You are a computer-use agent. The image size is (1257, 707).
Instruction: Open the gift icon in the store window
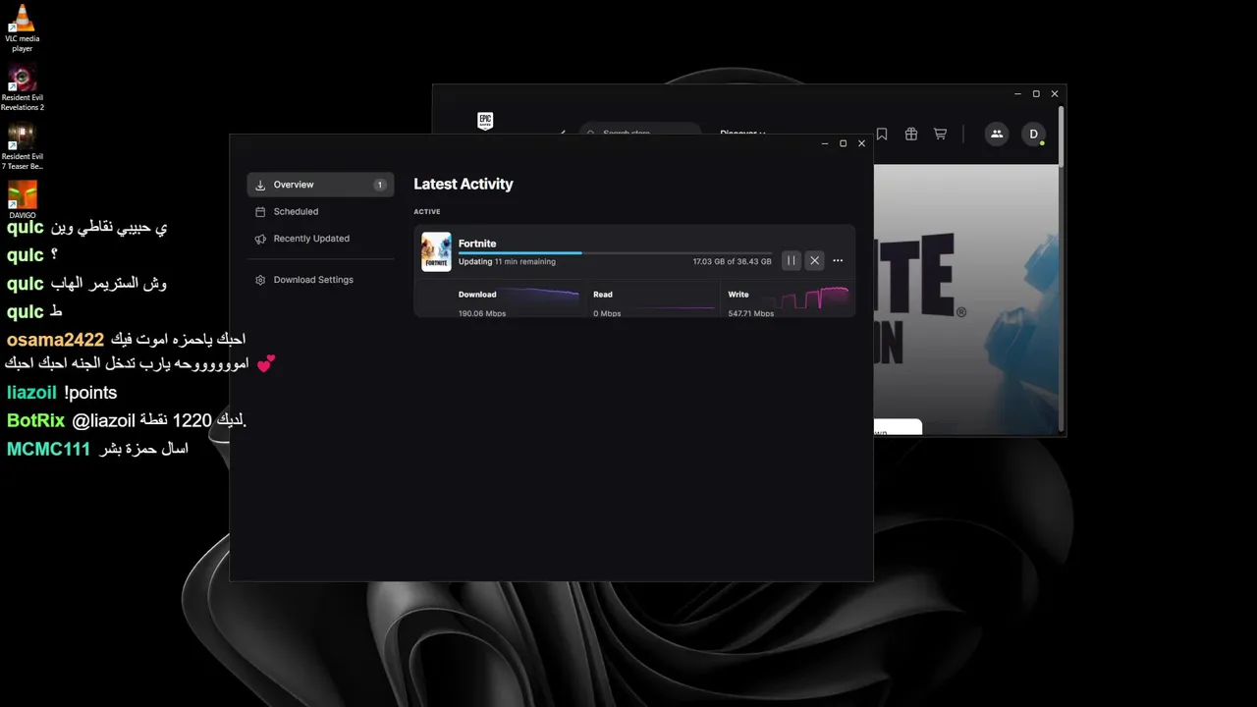click(x=911, y=135)
